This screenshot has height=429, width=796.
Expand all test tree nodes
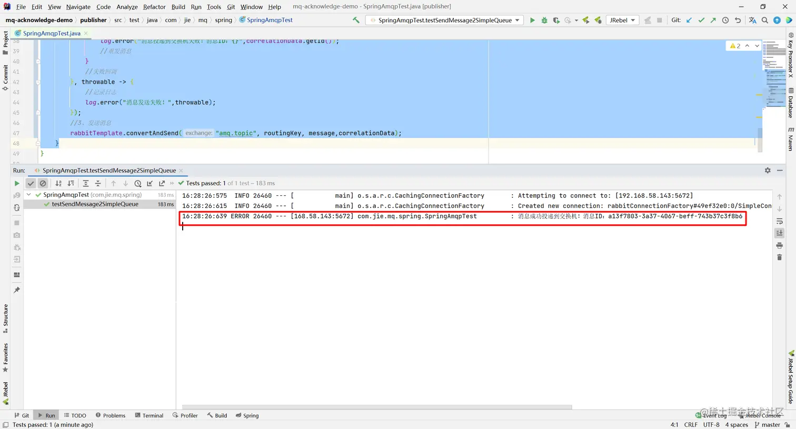click(86, 183)
